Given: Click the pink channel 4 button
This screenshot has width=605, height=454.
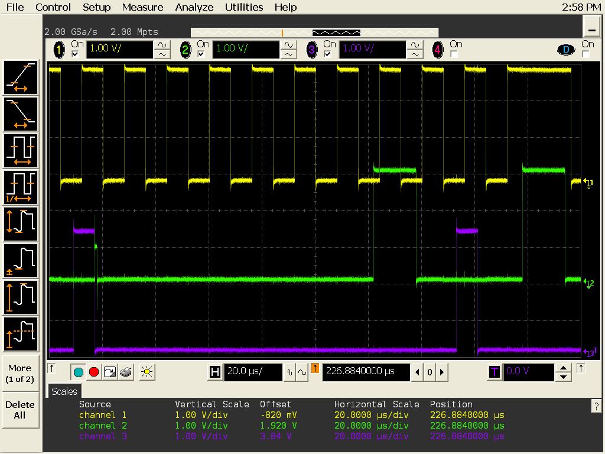Looking at the screenshot, I should click(438, 50).
